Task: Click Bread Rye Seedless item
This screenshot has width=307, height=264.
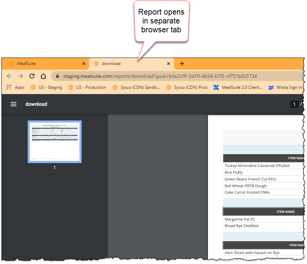Action: pos(264,226)
